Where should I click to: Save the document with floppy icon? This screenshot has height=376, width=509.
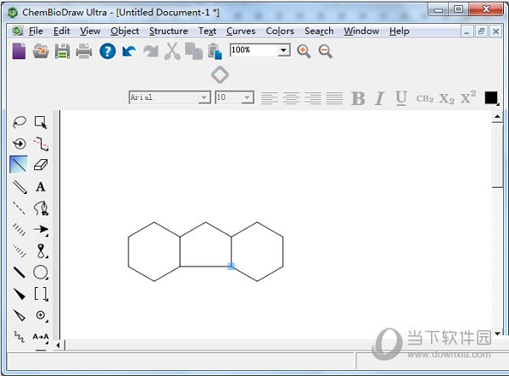(x=62, y=51)
